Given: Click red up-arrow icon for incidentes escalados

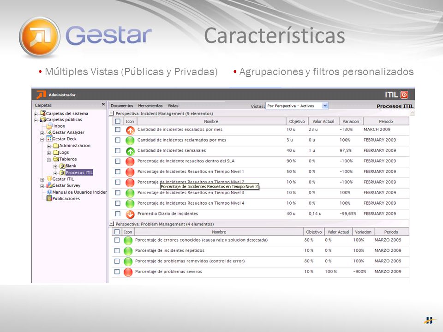Looking at the screenshot, I should point(130,130).
